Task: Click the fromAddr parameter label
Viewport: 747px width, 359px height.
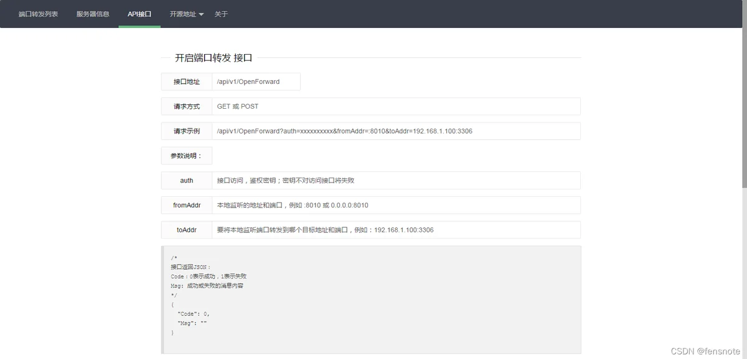Action: coord(187,205)
